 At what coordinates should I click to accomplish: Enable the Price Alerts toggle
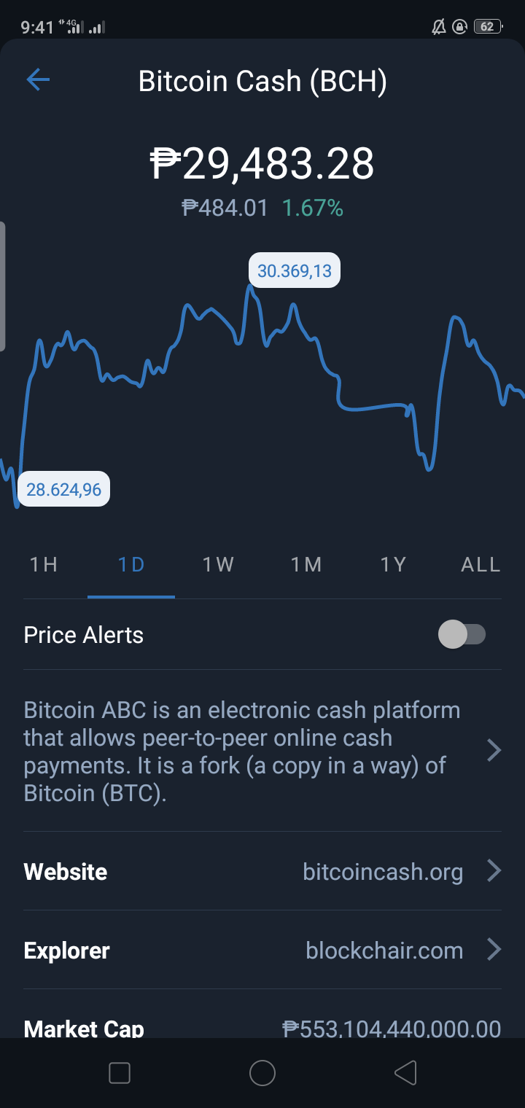(x=462, y=634)
